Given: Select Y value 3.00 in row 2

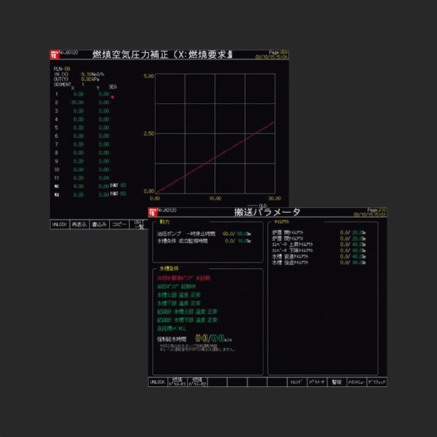Looking at the screenshot, I should [x=104, y=103].
